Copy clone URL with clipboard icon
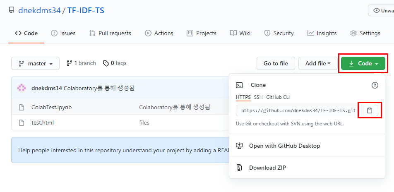Screen dimensions: 394x192 click(x=369, y=110)
